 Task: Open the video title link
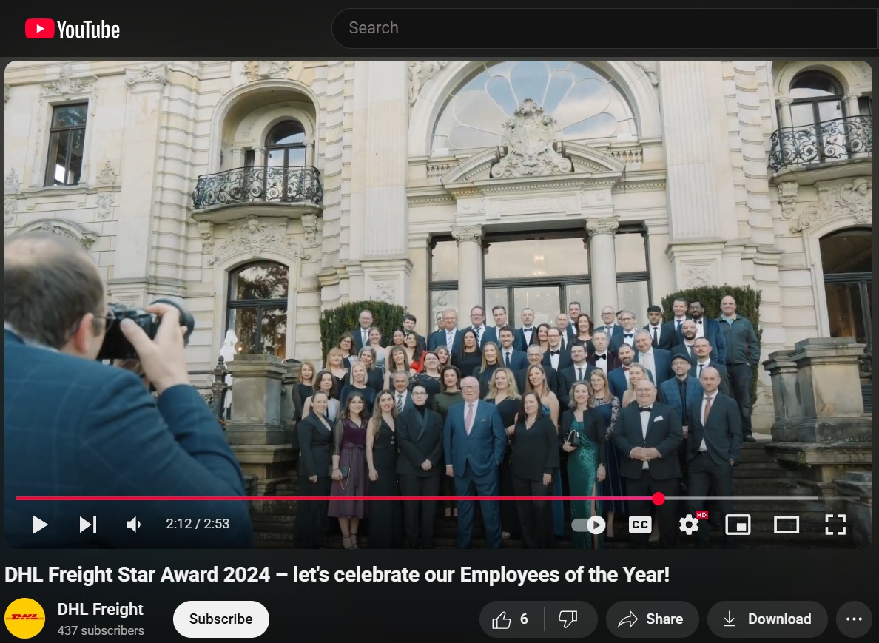point(337,573)
